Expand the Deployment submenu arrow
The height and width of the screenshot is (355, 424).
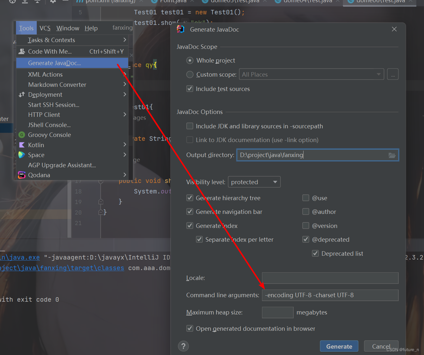pyautogui.click(x=125, y=94)
